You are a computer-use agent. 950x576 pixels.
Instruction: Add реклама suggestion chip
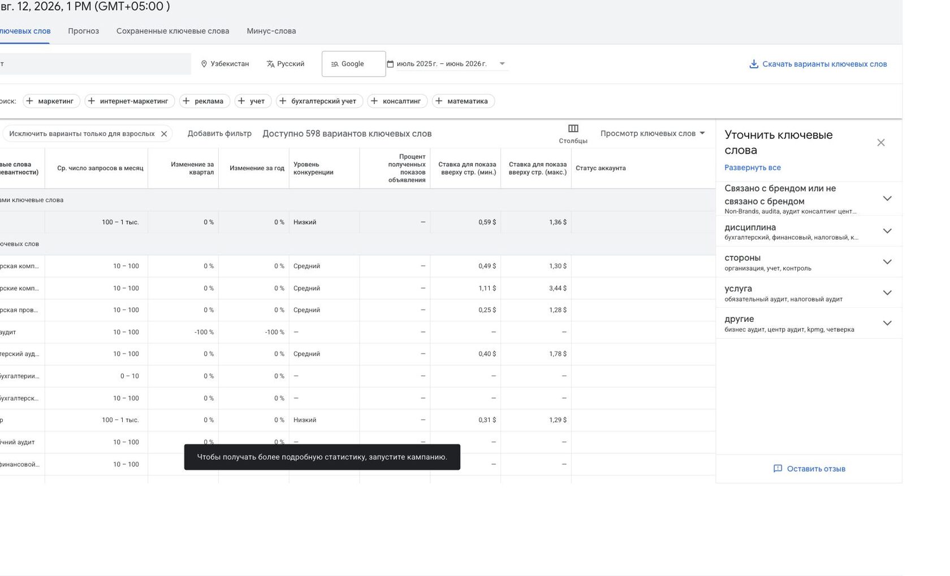205,101
